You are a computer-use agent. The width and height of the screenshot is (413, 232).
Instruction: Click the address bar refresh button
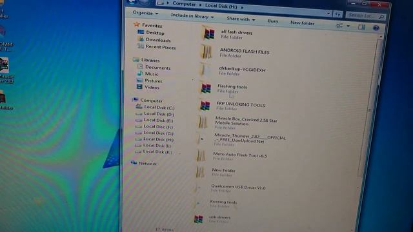click(337, 14)
